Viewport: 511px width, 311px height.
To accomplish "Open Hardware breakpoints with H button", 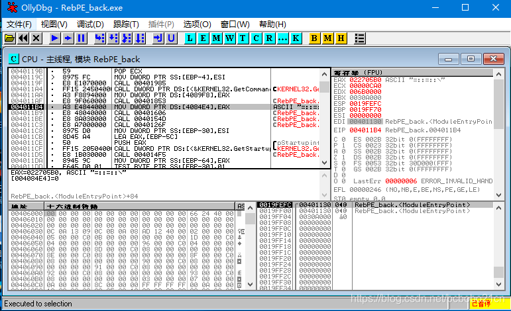I will [341, 38].
